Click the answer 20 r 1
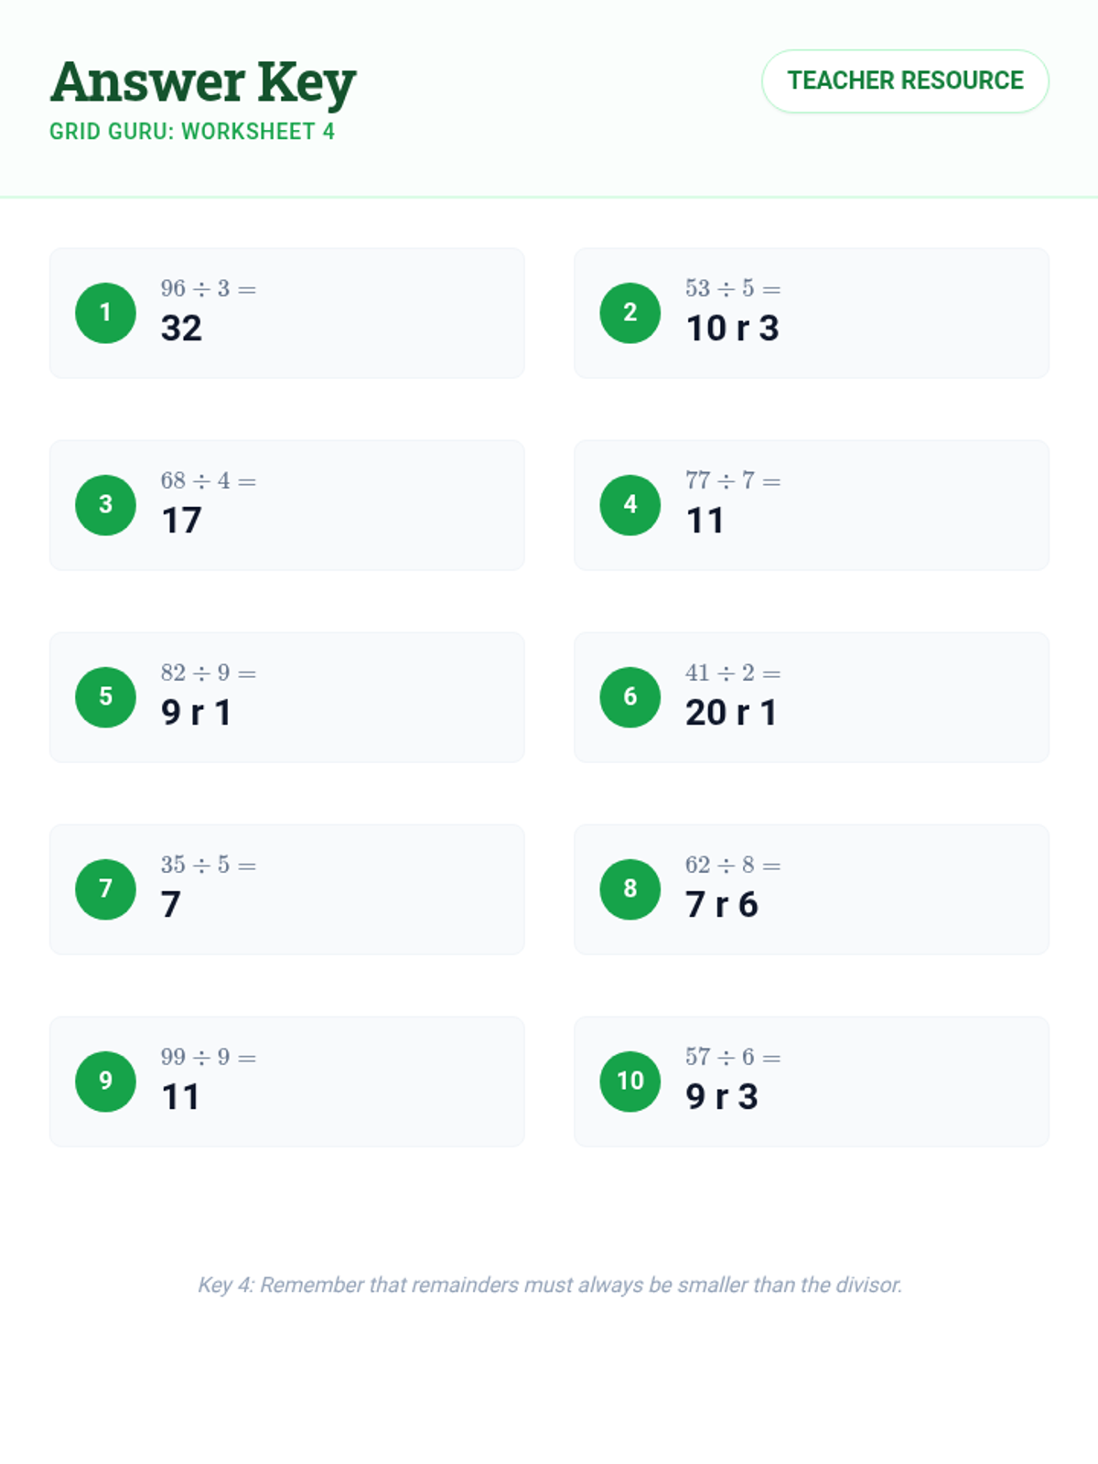The width and height of the screenshot is (1098, 1464). pyautogui.click(x=731, y=713)
